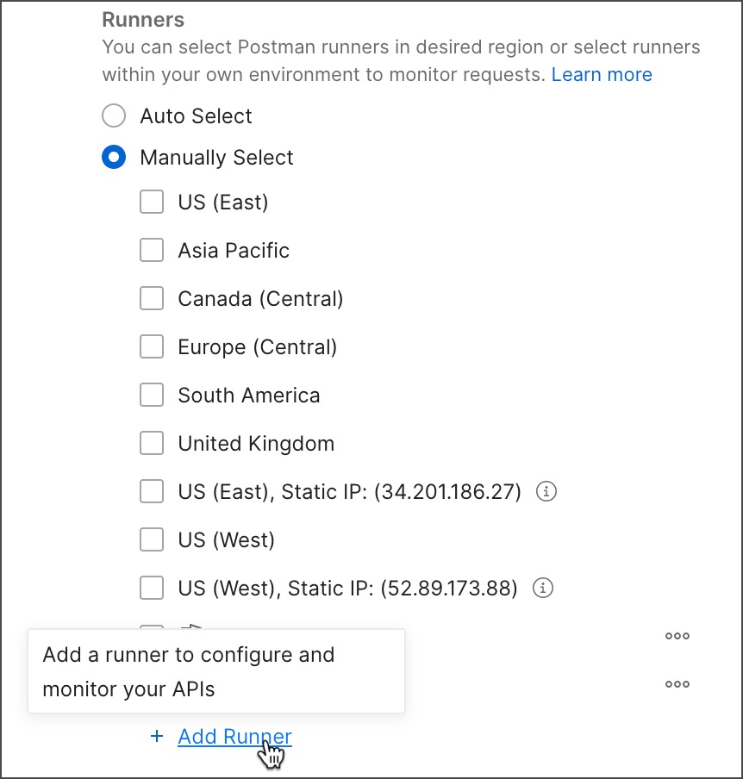Screen dimensions: 743x779
Task: Check the Europe (Central) runner
Action: (x=151, y=346)
